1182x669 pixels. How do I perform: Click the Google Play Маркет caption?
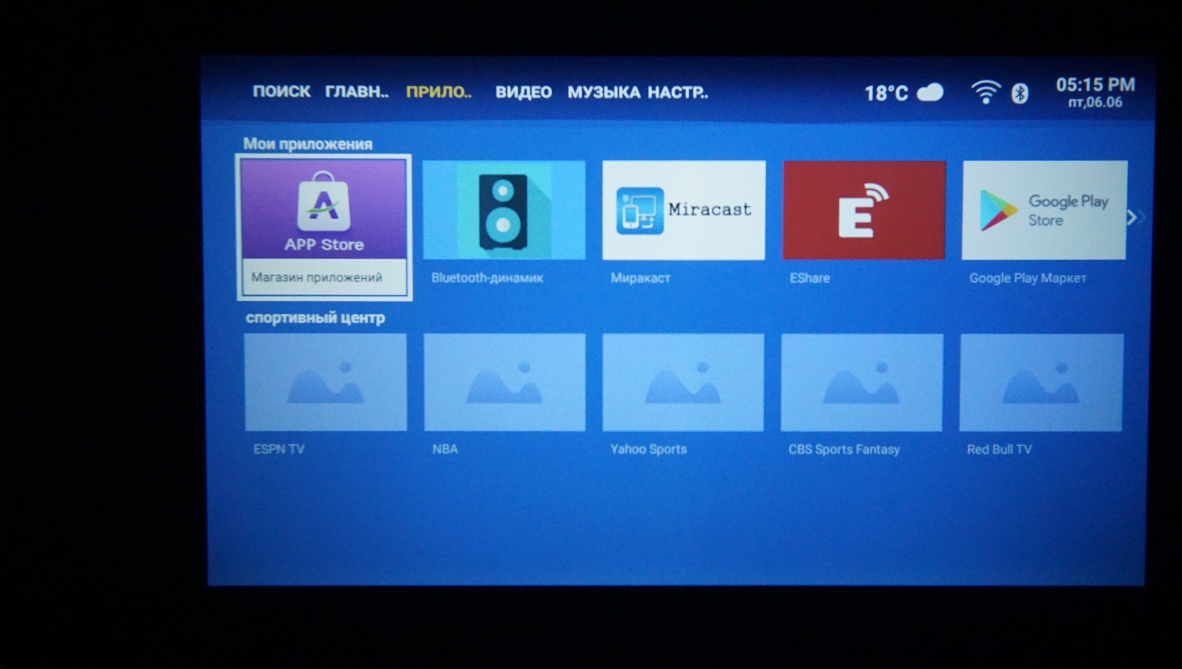pos(1028,278)
